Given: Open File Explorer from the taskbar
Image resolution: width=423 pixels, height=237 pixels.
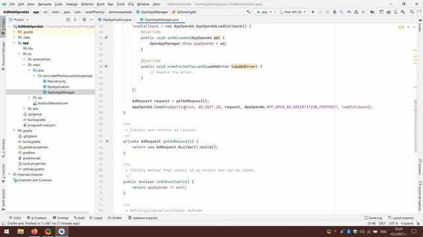Looking at the screenshot, I should 20,231.
